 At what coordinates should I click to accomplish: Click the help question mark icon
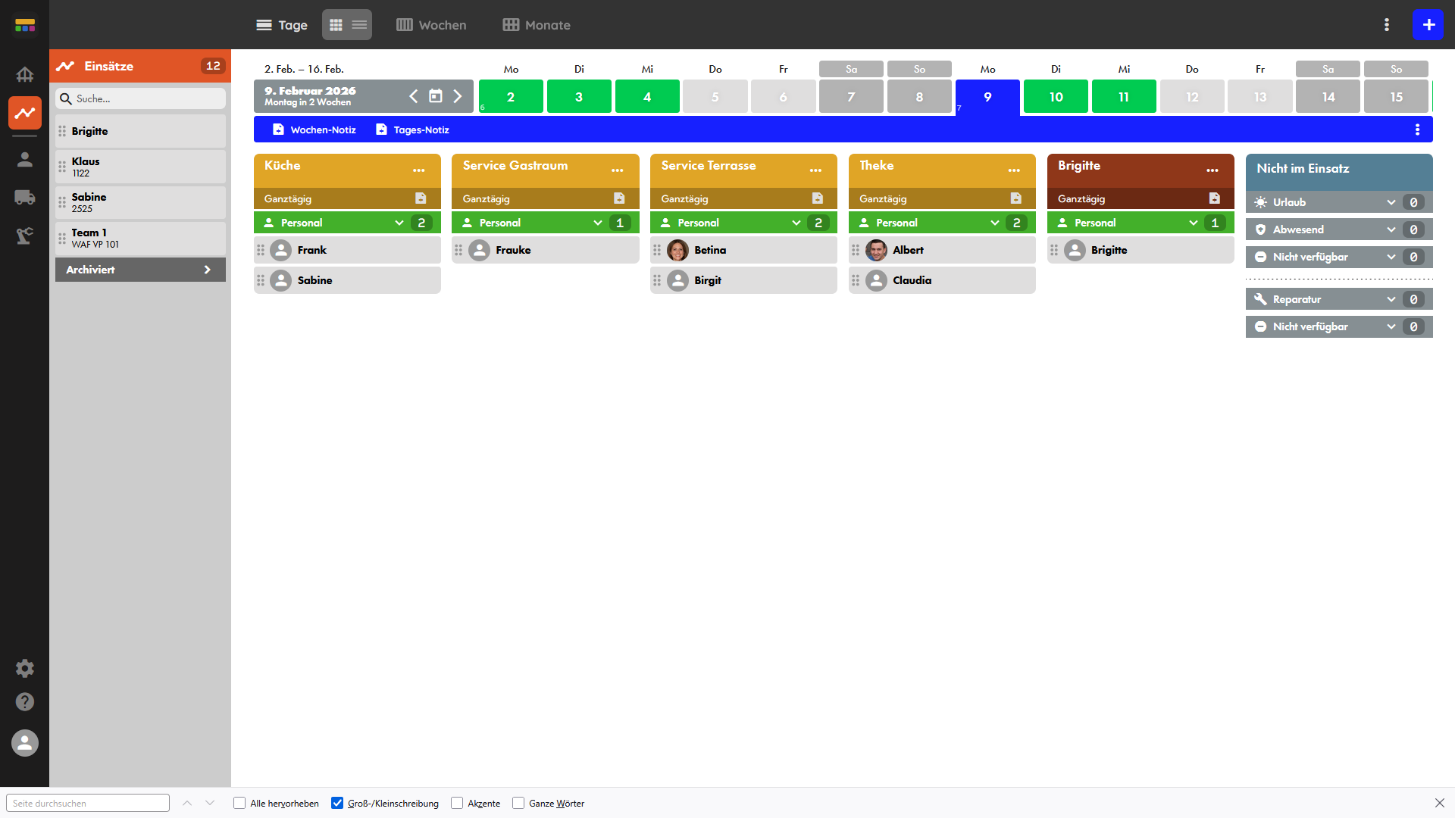pyautogui.click(x=24, y=702)
